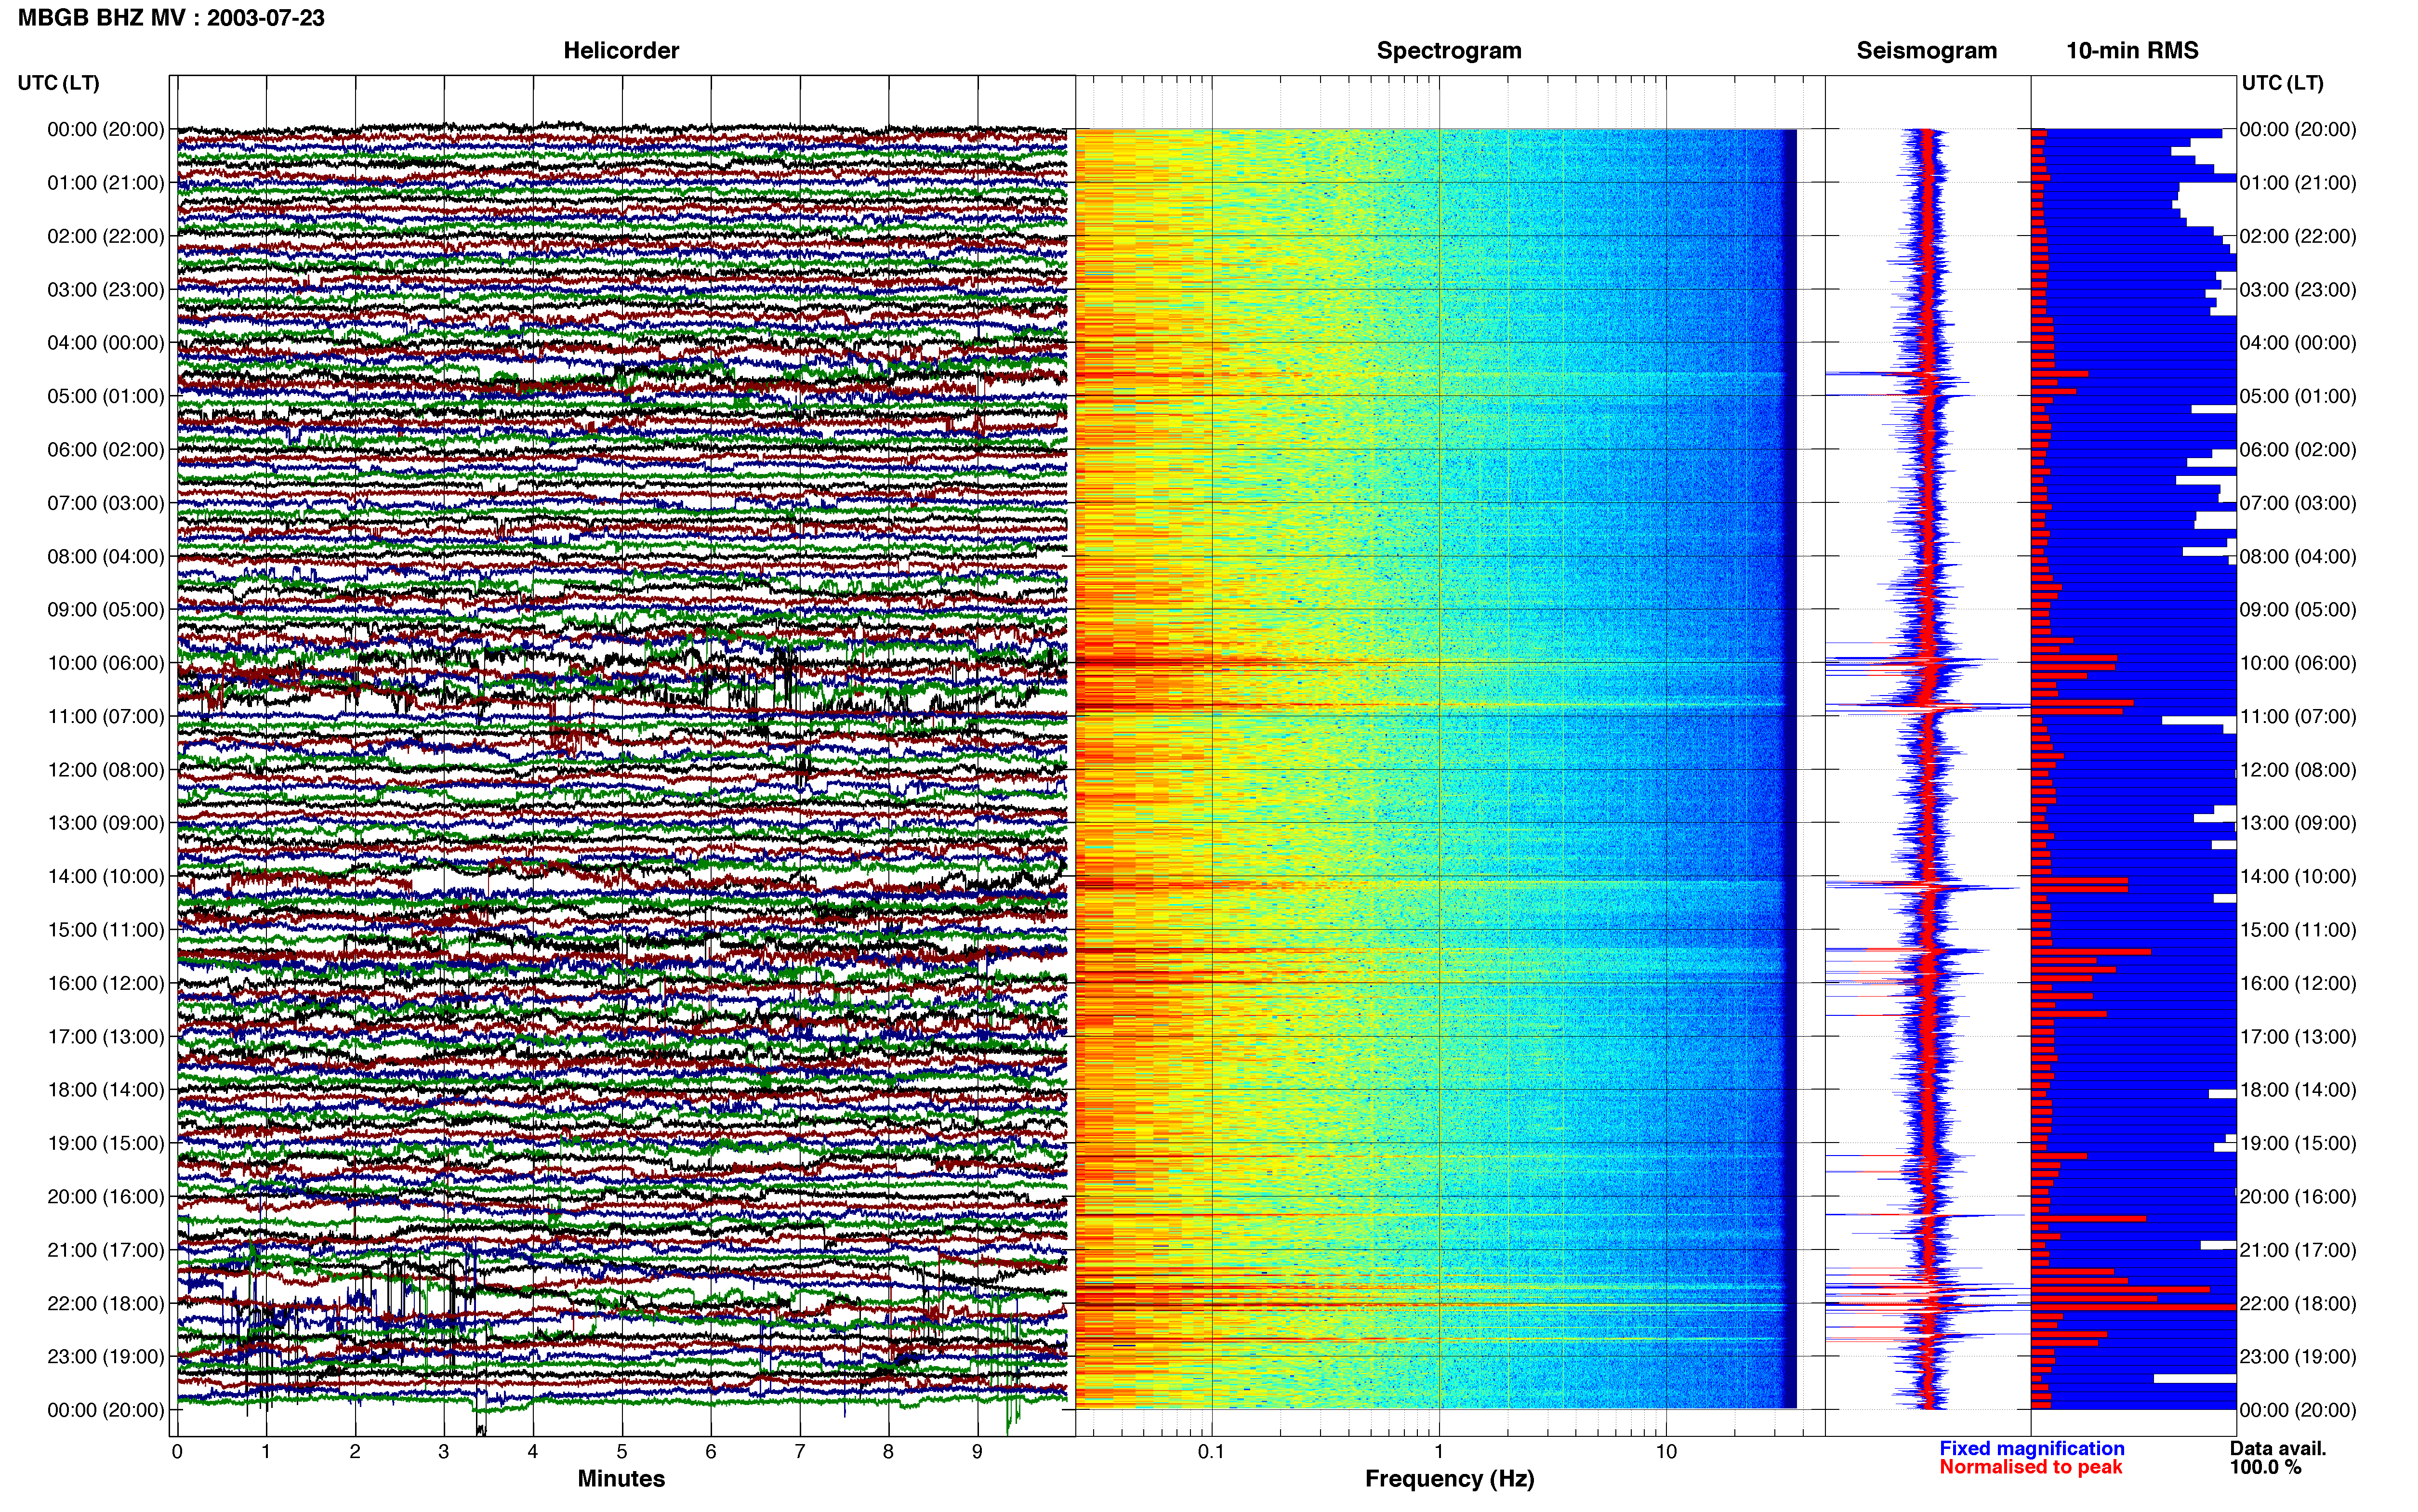Click the left time label '15:00 (11:00)'
Screen dimensions: 2418x1512
[106, 930]
